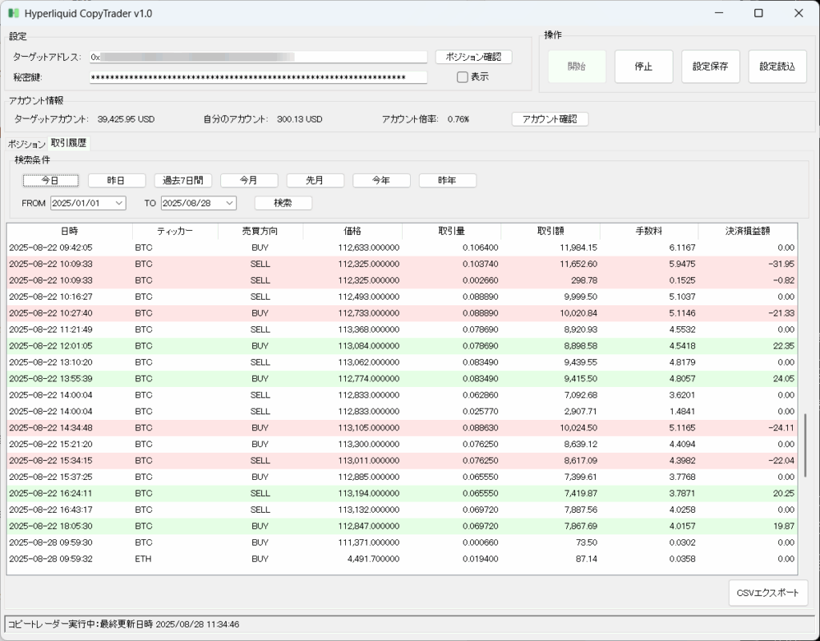Click the 開始 button
Viewport: 820px width, 641px height.
pyautogui.click(x=577, y=67)
